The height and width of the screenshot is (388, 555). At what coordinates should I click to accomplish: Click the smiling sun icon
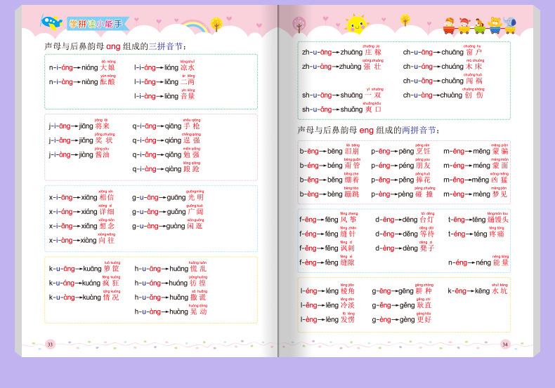click(356, 25)
